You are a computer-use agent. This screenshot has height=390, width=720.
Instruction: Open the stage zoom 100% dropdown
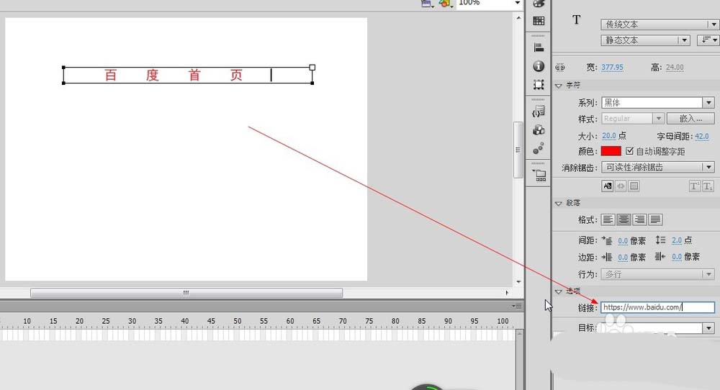pos(518,3)
